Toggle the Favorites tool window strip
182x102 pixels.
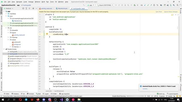1,75
